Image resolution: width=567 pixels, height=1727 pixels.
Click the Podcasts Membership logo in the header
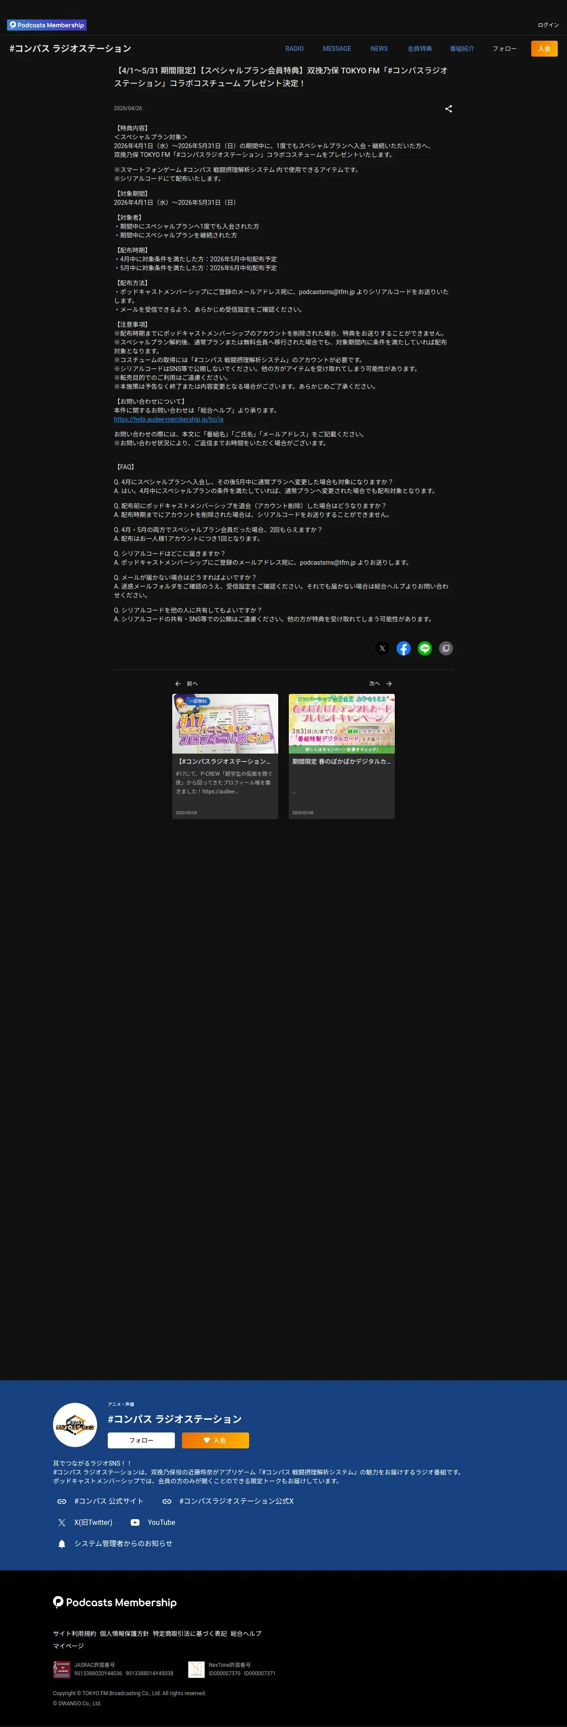(x=47, y=25)
